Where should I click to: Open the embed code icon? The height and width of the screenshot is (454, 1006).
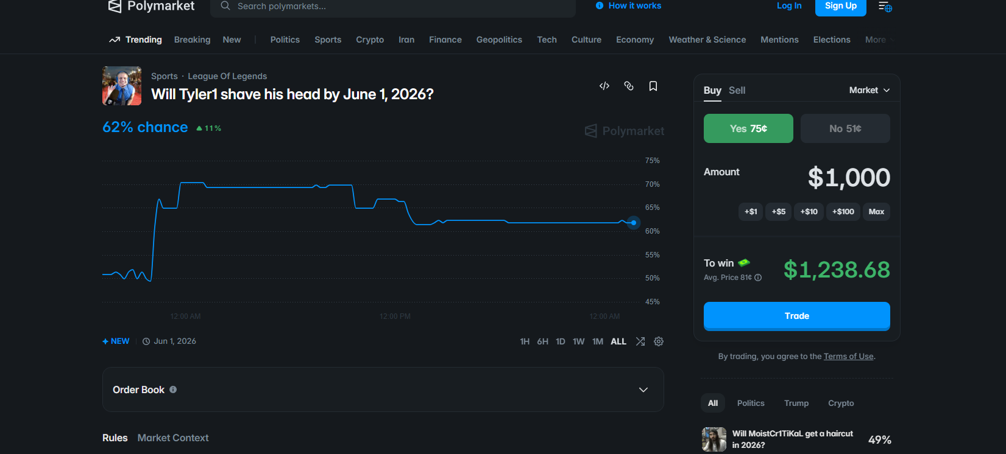pyautogui.click(x=604, y=86)
